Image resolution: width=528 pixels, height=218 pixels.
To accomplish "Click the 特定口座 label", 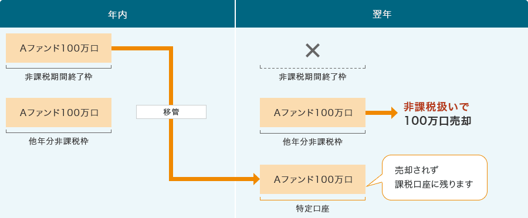I will (x=312, y=209).
